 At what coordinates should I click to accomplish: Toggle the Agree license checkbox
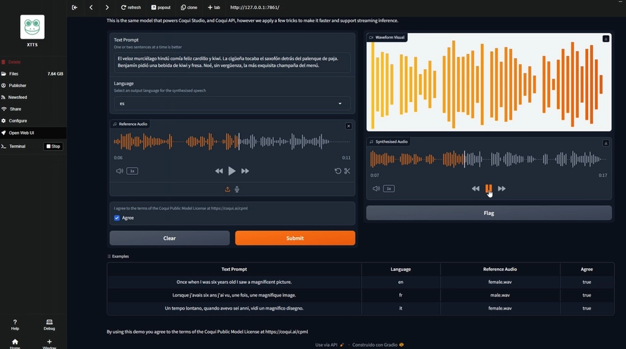click(x=117, y=218)
